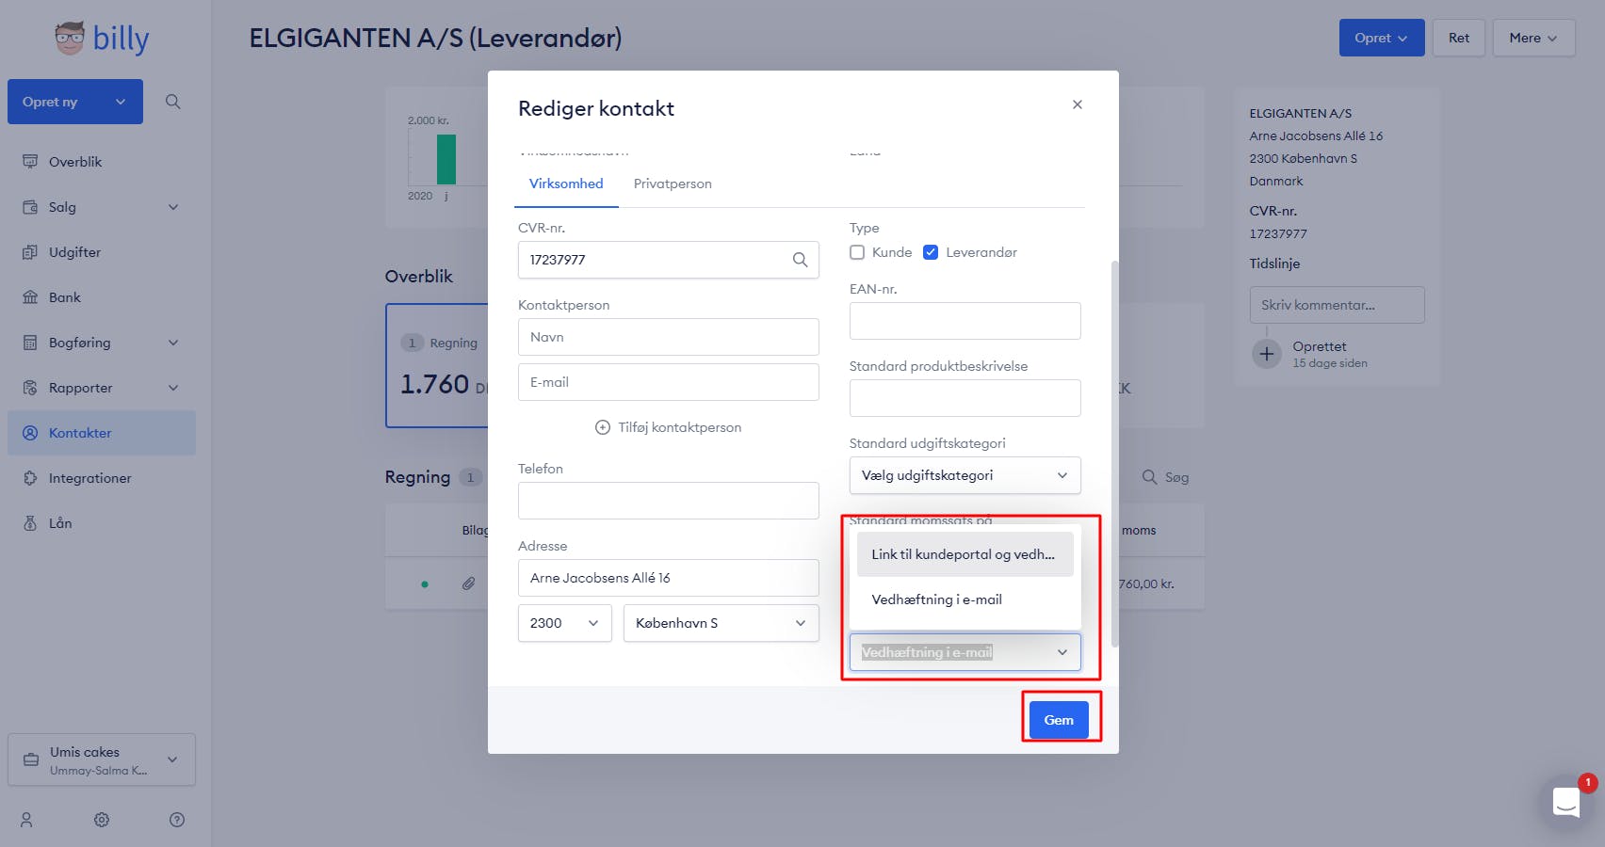The image size is (1605, 847).
Task: Click the paperclip attachment icon in bill row
Action: (x=468, y=583)
